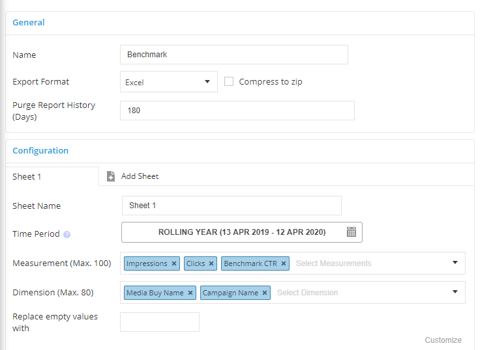The width and height of the screenshot is (491, 350).
Task: Click the Sheet Name input field
Action: point(231,206)
